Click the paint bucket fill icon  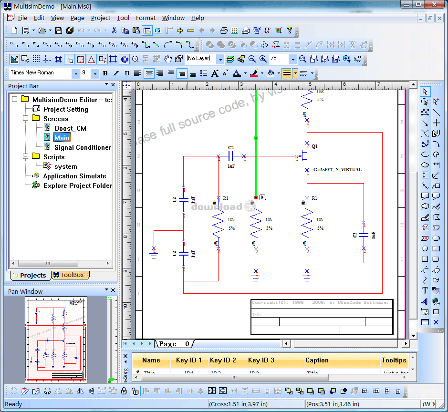click(271, 73)
